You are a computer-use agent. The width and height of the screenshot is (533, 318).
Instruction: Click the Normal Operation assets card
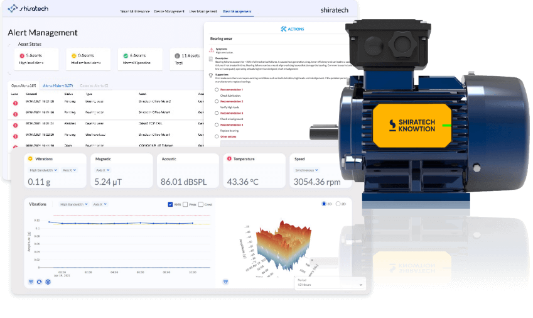[x=140, y=59]
